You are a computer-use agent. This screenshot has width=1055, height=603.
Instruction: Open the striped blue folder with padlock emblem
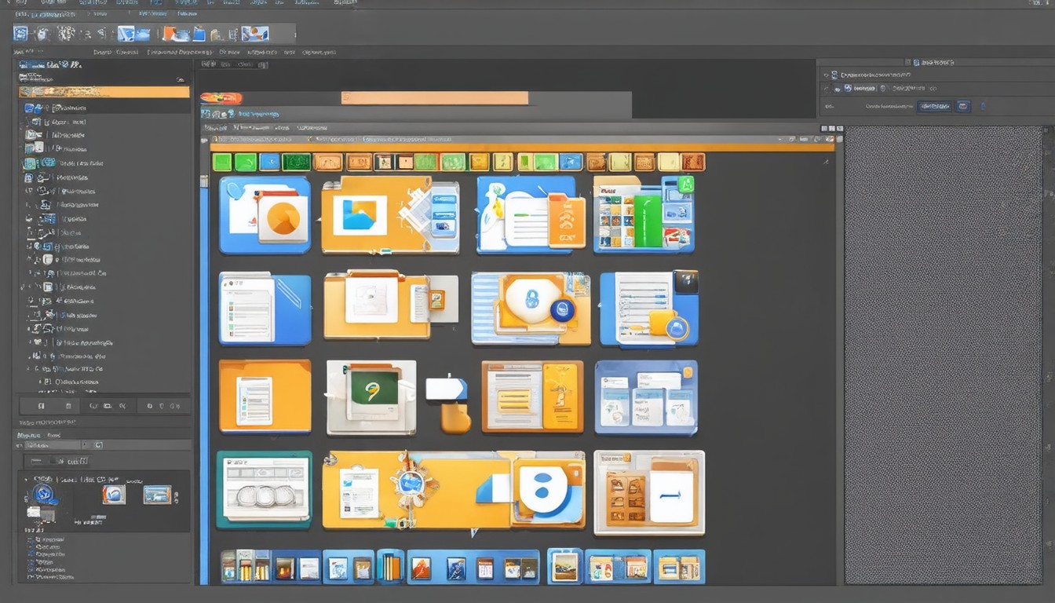pos(531,309)
